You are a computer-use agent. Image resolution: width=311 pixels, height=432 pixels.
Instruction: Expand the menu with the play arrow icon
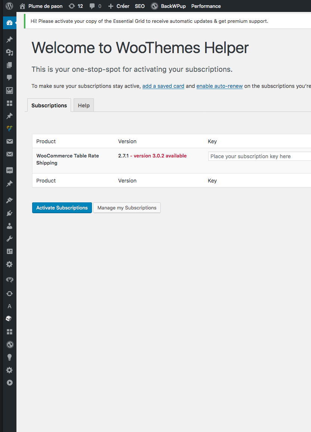coord(9,383)
